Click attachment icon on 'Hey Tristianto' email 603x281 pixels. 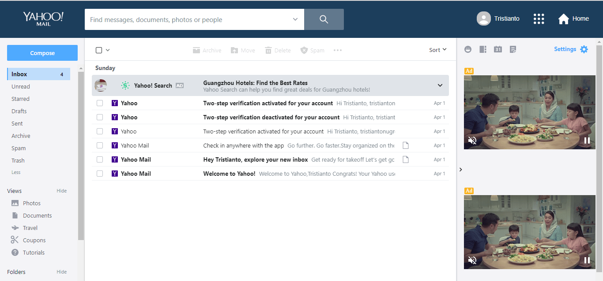(406, 159)
